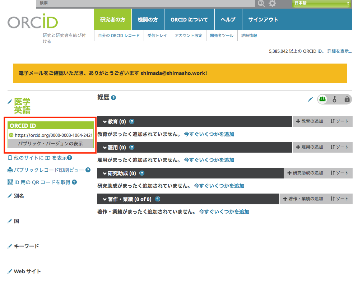This screenshot has height=288, width=358.
Task: Click パブリック・バージョンの表示 button
Action: [x=51, y=144]
